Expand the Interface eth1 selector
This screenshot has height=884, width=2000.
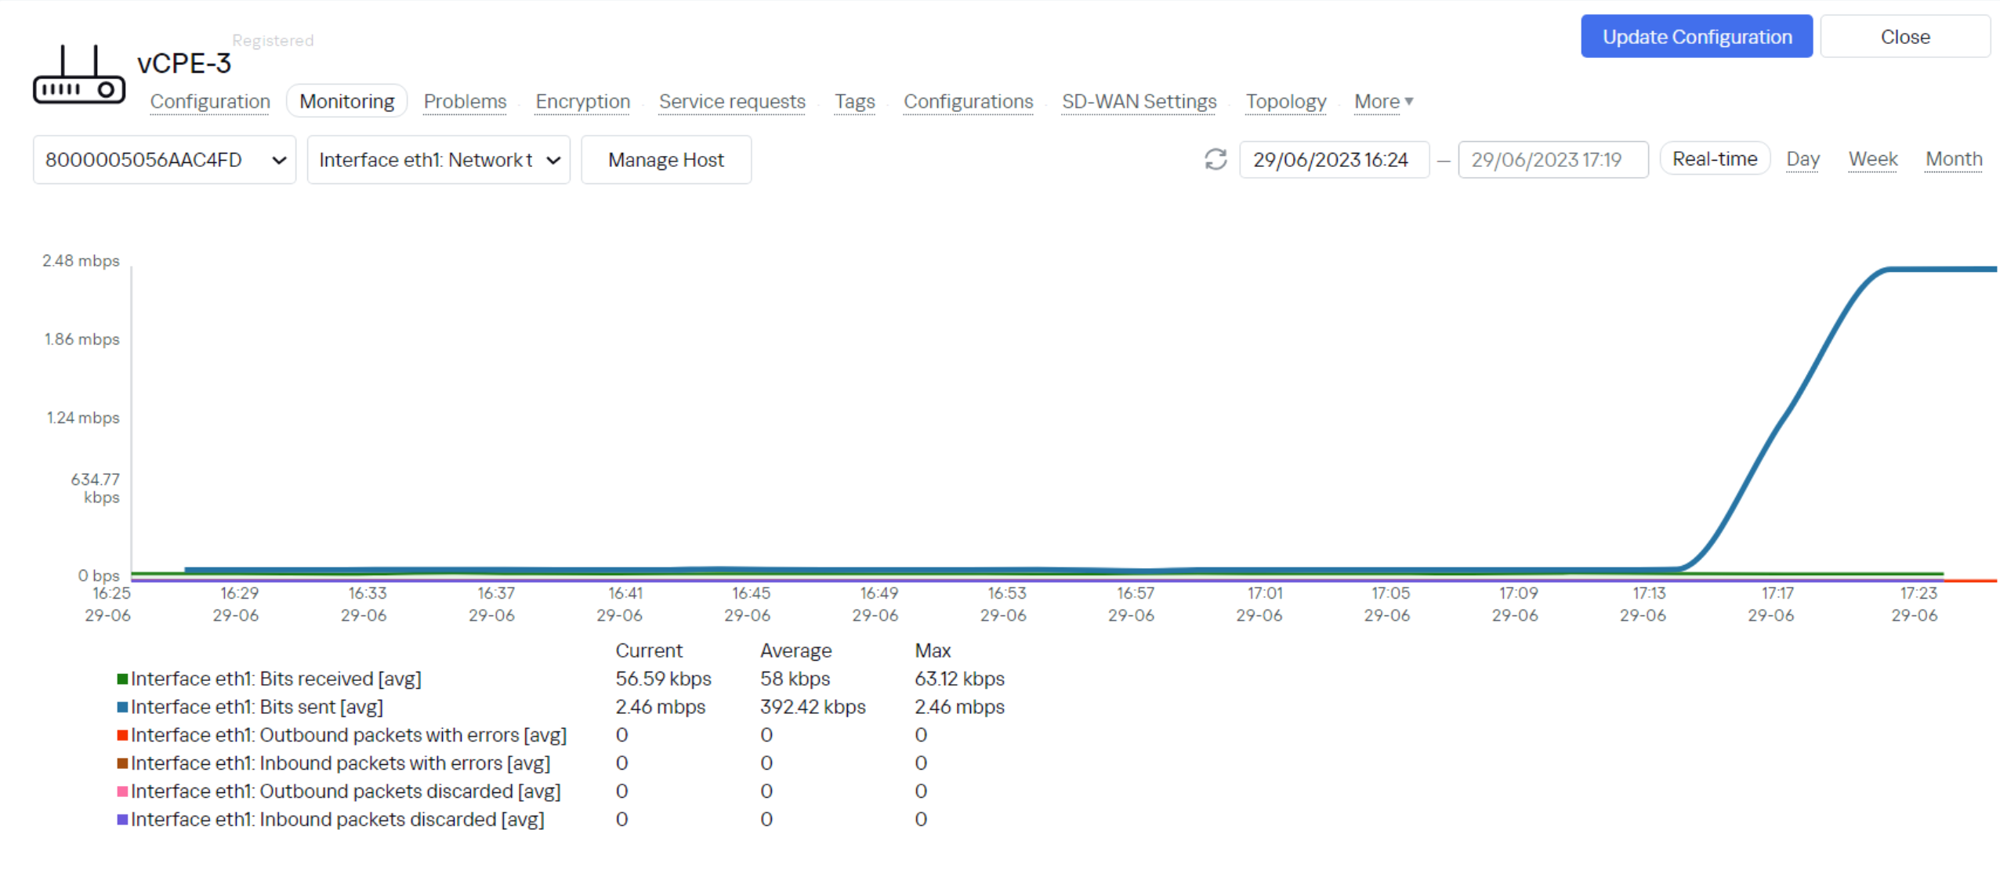tap(438, 160)
